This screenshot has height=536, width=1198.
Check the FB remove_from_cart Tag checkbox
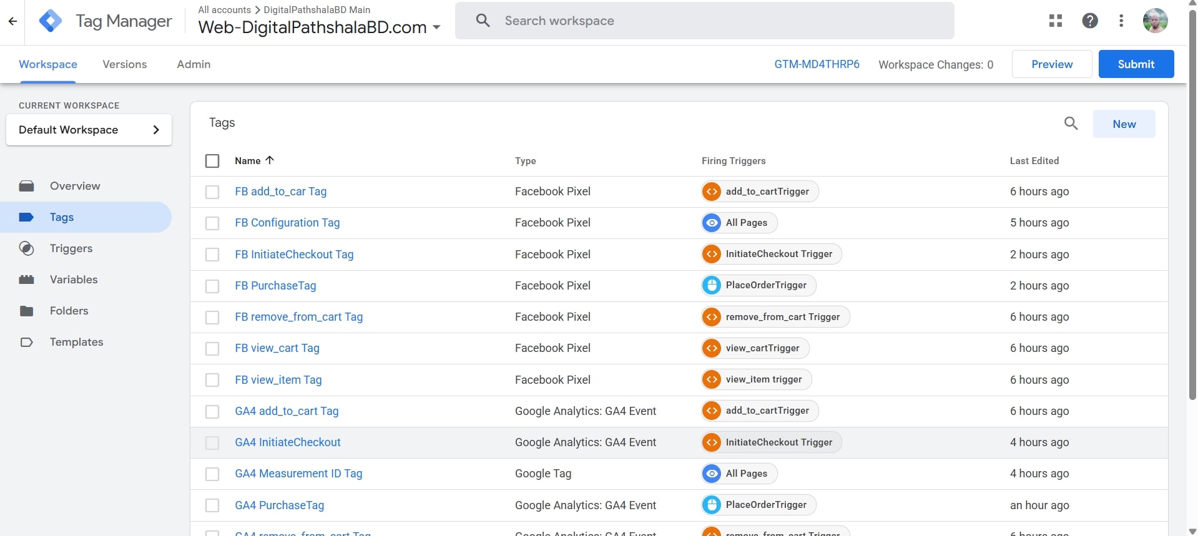click(x=212, y=317)
